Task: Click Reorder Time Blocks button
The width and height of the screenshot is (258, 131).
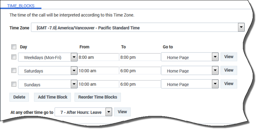Action: tap(98, 97)
